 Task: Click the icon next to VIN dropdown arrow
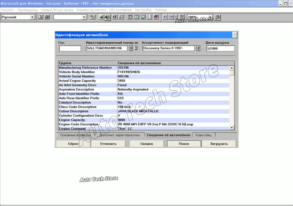[x=136, y=48]
